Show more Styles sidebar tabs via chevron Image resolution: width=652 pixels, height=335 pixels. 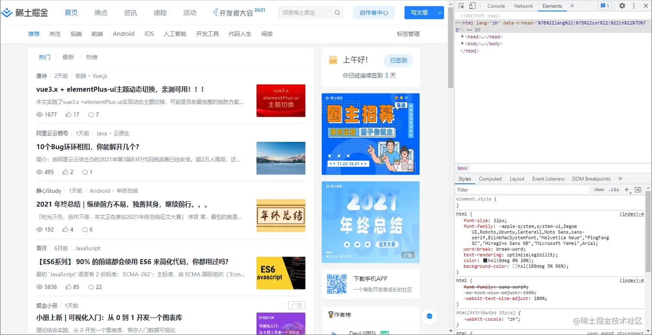[620, 178]
